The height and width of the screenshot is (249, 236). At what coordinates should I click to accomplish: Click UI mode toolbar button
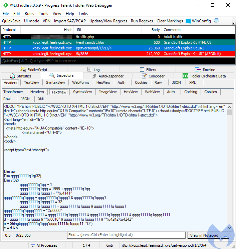(31, 21)
